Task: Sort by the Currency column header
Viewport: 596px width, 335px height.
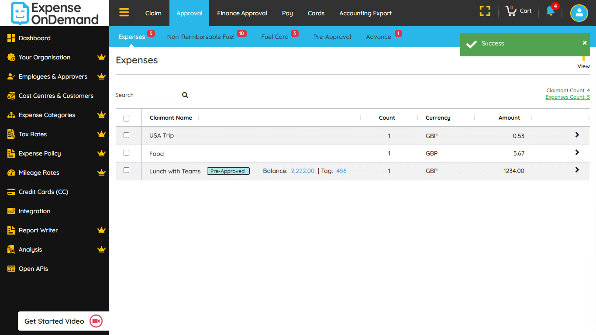Action: click(438, 117)
